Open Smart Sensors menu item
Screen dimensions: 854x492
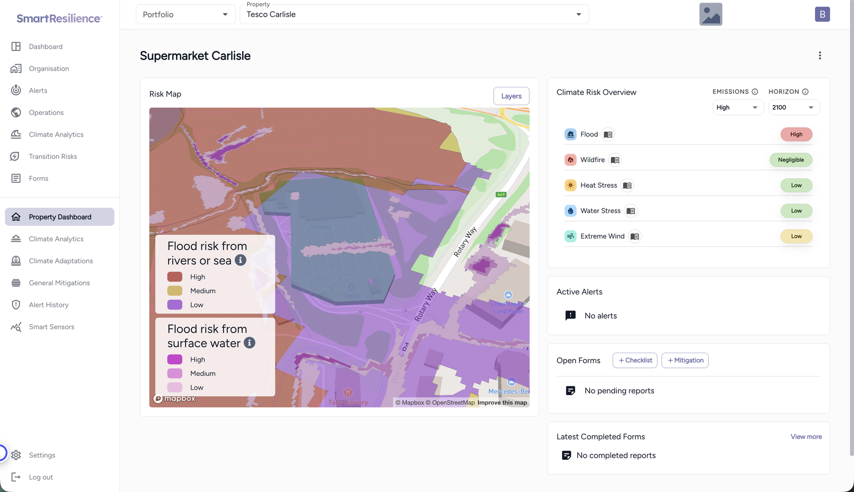tap(60, 327)
